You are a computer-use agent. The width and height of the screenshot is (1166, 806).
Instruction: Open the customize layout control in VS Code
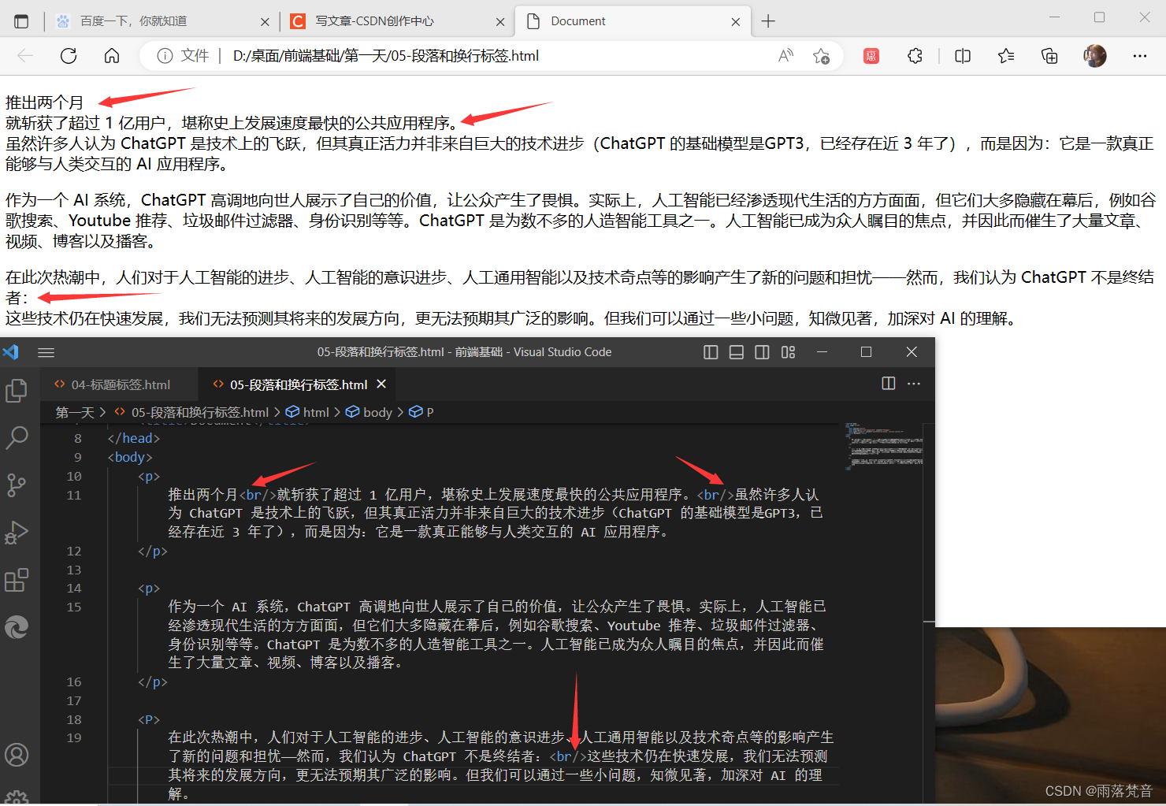tap(788, 352)
